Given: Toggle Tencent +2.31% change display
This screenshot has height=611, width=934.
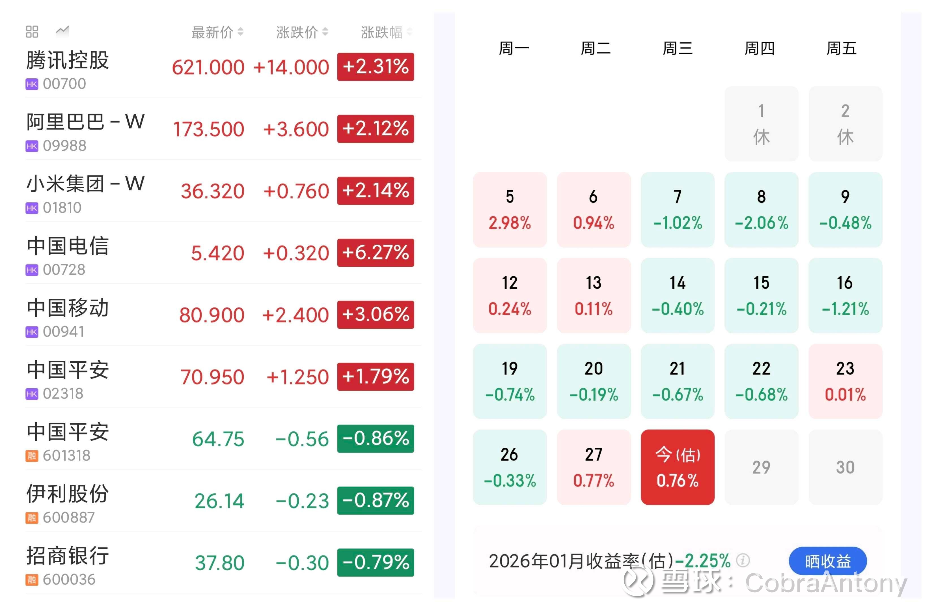Looking at the screenshot, I should [x=375, y=67].
